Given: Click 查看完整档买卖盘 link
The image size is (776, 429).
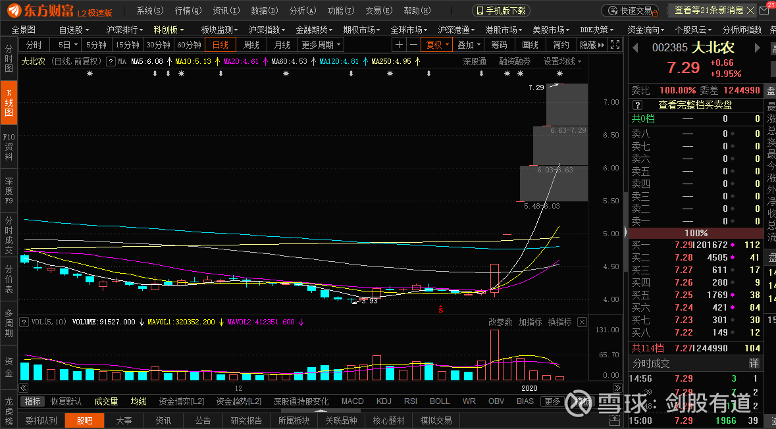Looking at the screenshot, I should [695, 105].
